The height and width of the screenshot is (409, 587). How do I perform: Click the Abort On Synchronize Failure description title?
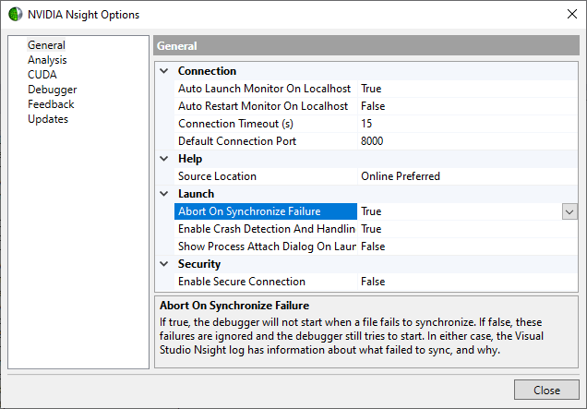point(234,306)
